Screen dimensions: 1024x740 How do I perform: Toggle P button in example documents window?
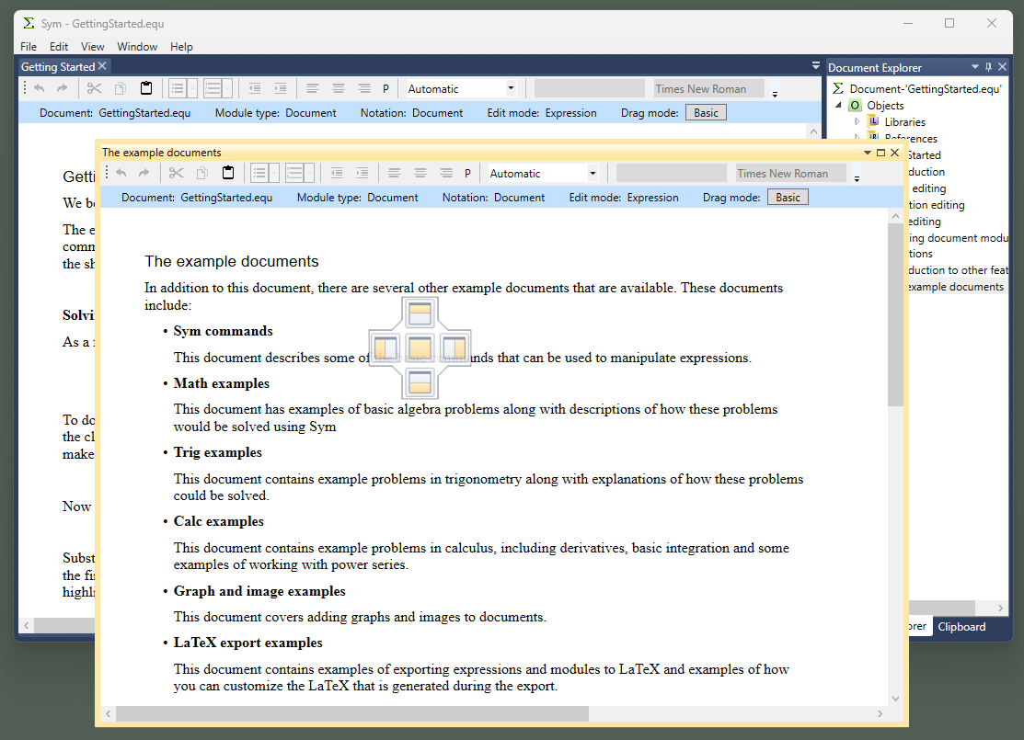[x=467, y=174]
